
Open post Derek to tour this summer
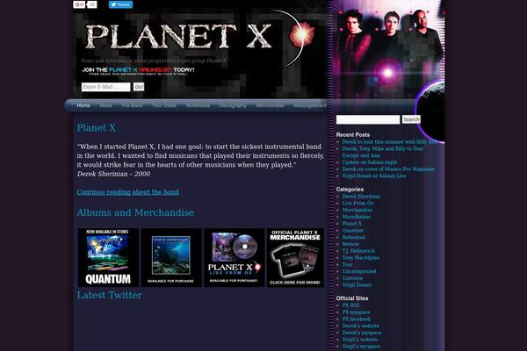389,142
